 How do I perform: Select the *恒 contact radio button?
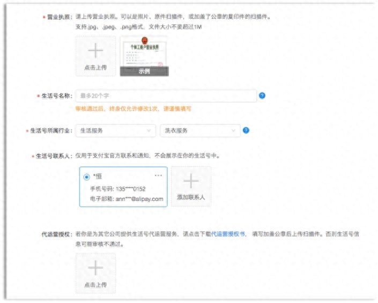[87, 176]
